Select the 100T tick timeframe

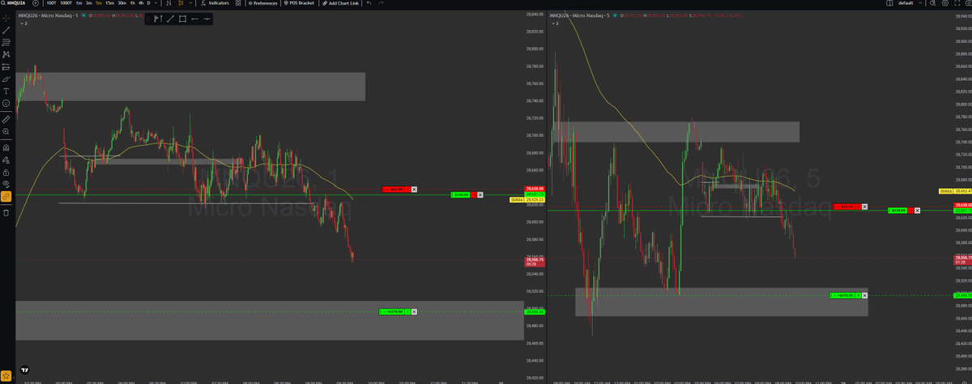click(x=51, y=3)
